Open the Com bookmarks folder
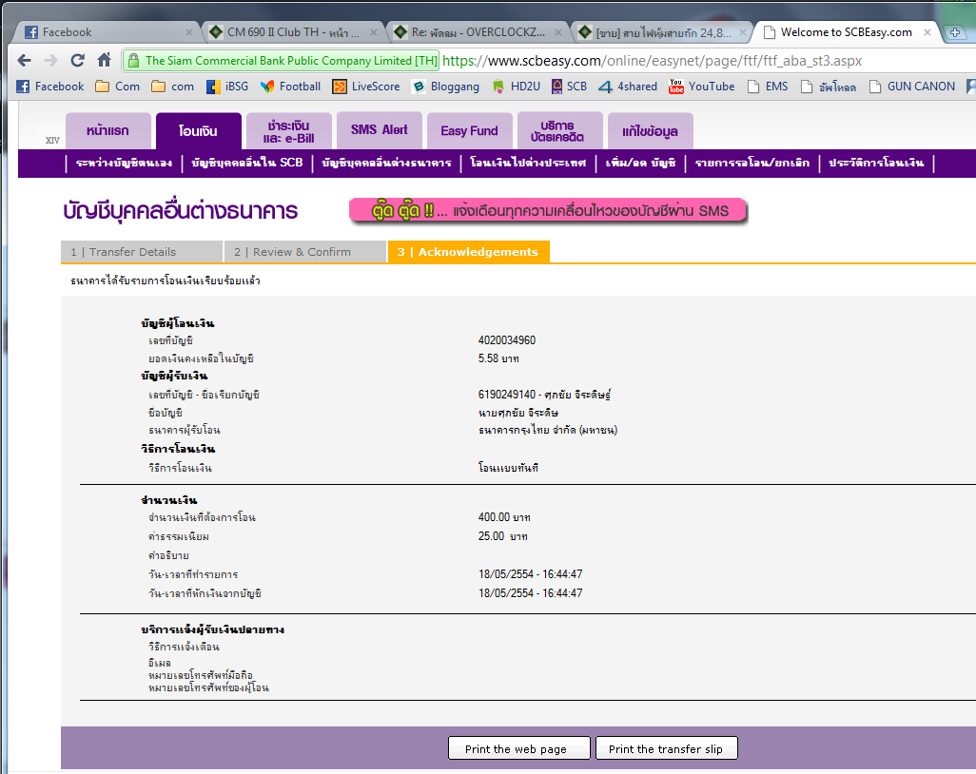The height and width of the screenshot is (774, 976). point(118,87)
